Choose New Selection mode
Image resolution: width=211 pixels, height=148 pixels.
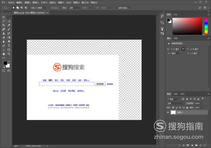13,8
